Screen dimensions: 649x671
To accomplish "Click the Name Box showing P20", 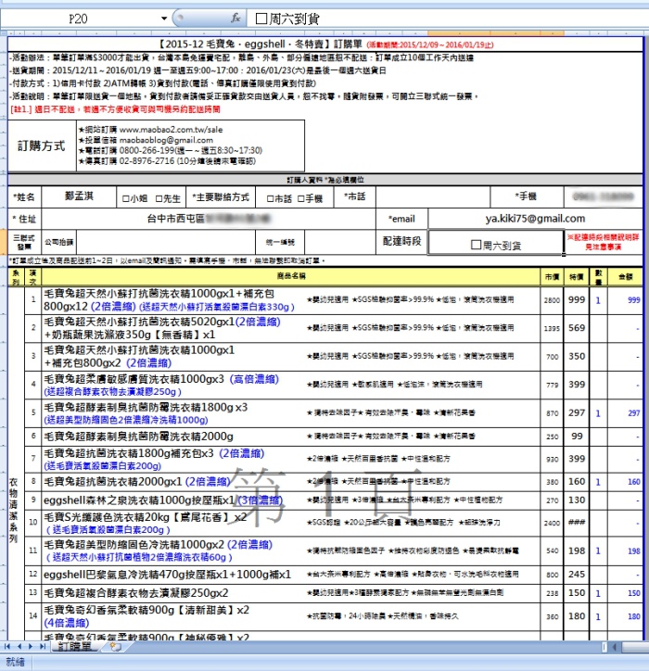I will (x=79, y=19).
